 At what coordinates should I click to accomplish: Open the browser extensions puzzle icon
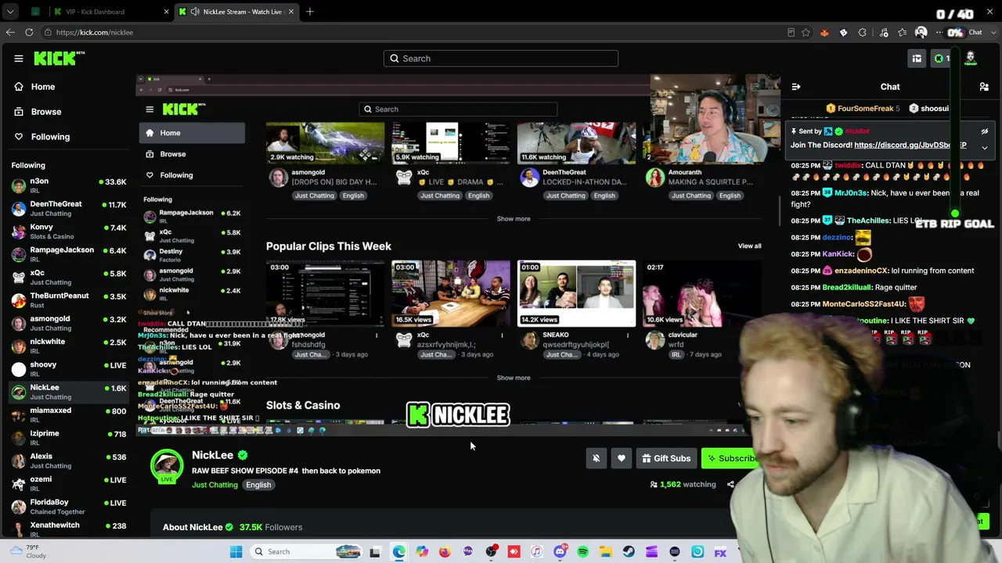point(862,32)
